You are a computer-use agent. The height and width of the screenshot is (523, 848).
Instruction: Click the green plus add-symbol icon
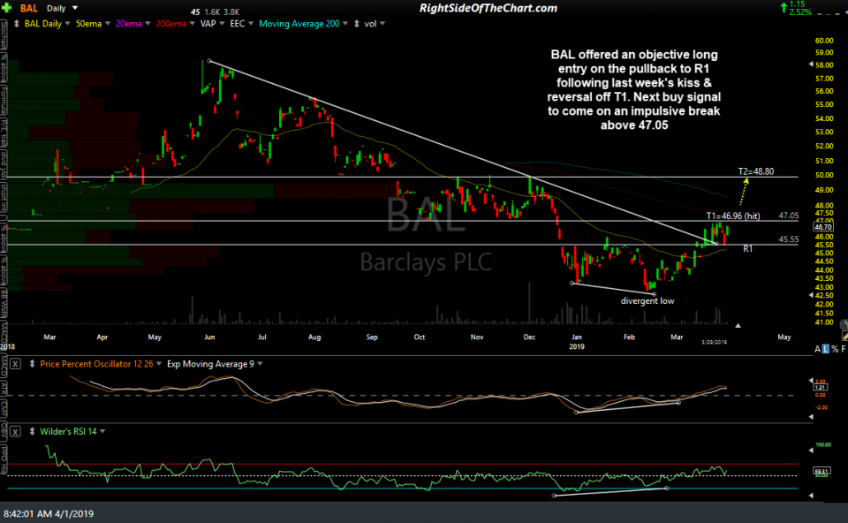pos(6,6)
